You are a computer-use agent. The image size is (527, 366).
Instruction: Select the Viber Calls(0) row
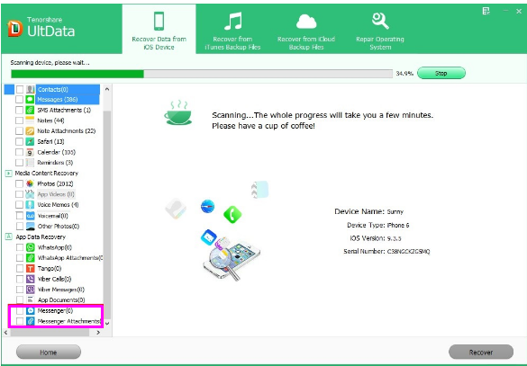click(x=54, y=279)
